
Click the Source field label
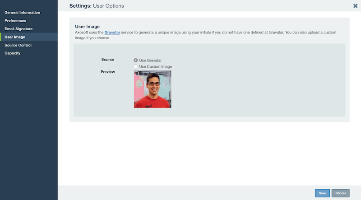(x=108, y=60)
